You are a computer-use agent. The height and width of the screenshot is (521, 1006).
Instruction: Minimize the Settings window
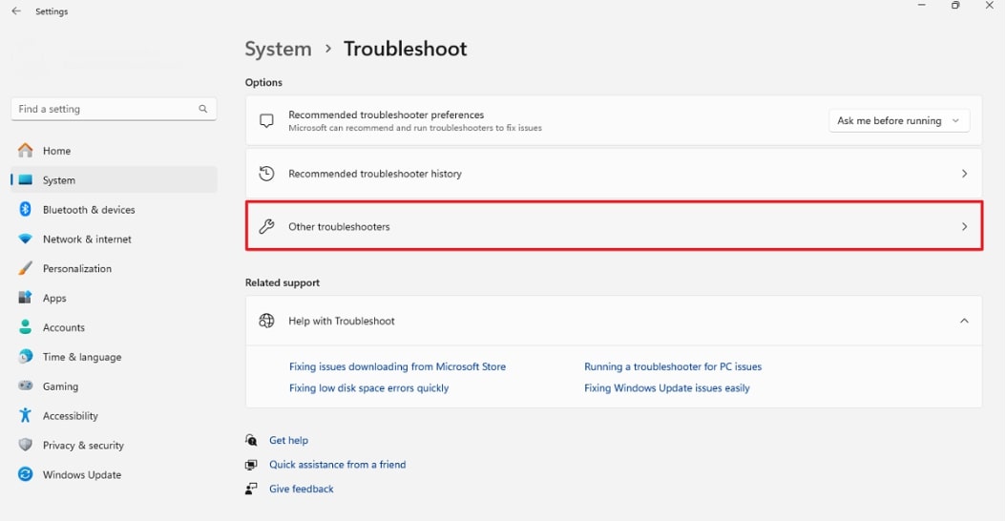921,5
